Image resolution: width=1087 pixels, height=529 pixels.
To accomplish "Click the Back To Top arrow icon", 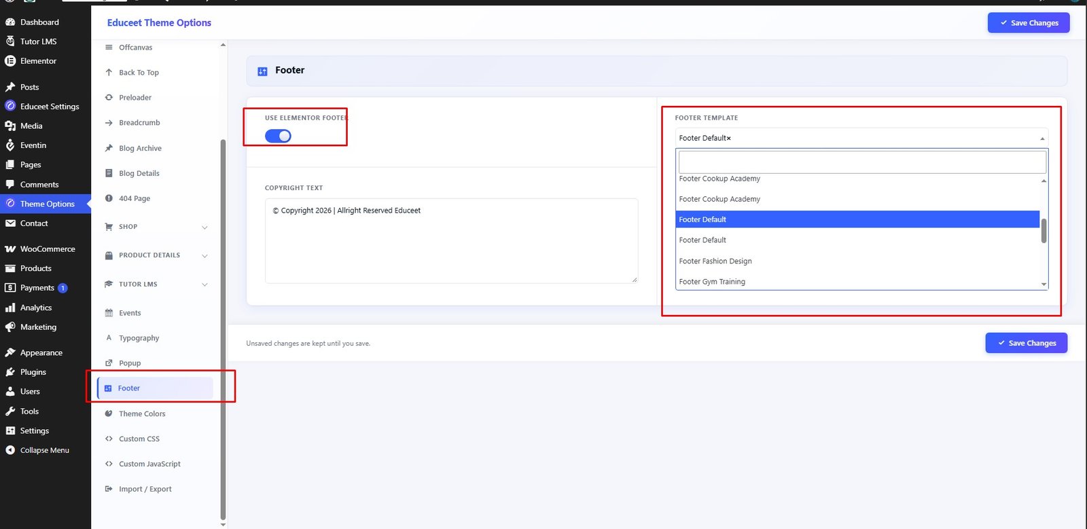I will coord(109,72).
